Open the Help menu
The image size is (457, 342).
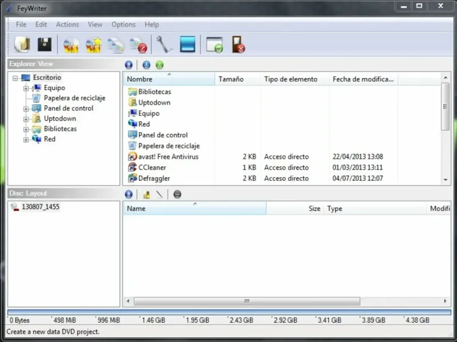tap(151, 25)
